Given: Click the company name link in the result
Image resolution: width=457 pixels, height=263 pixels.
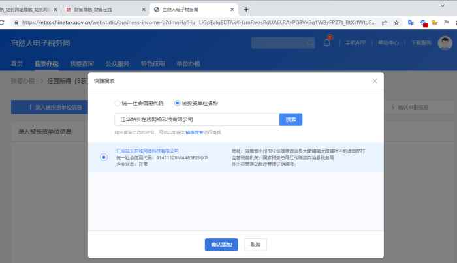Looking at the screenshot, I should [148, 151].
